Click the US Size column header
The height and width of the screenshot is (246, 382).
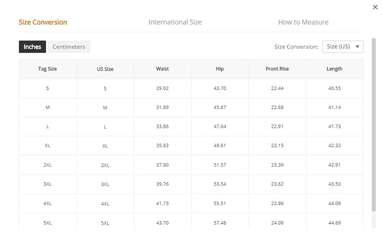[x=105, y=69]
